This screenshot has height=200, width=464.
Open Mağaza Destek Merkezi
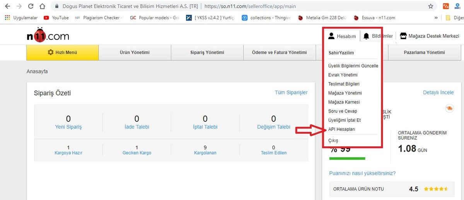(x=430, y=36)
